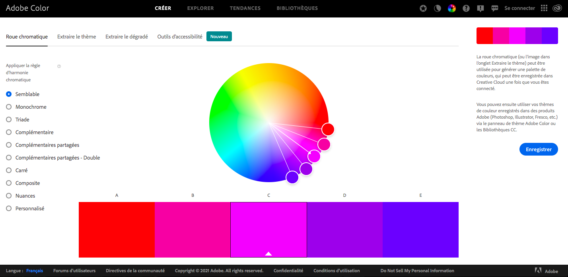The image size is (568, 277).
Task: Click the pink handle on color wheel
Action: coord(324,144)
